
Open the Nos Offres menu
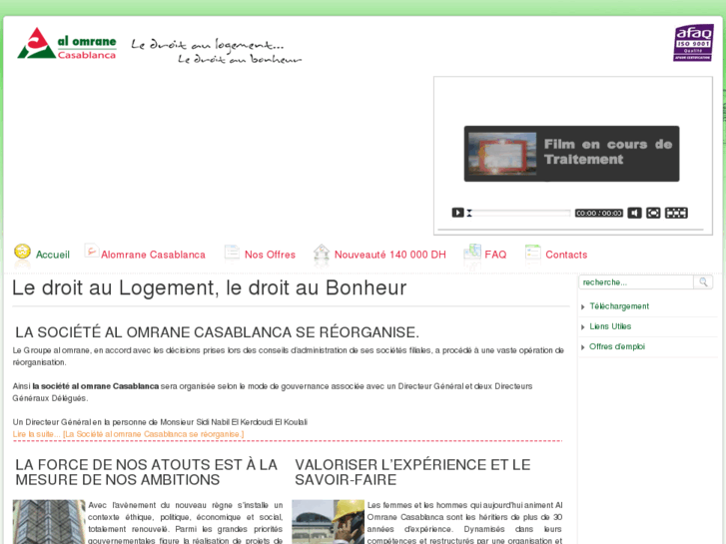click(x=270, y=255)
